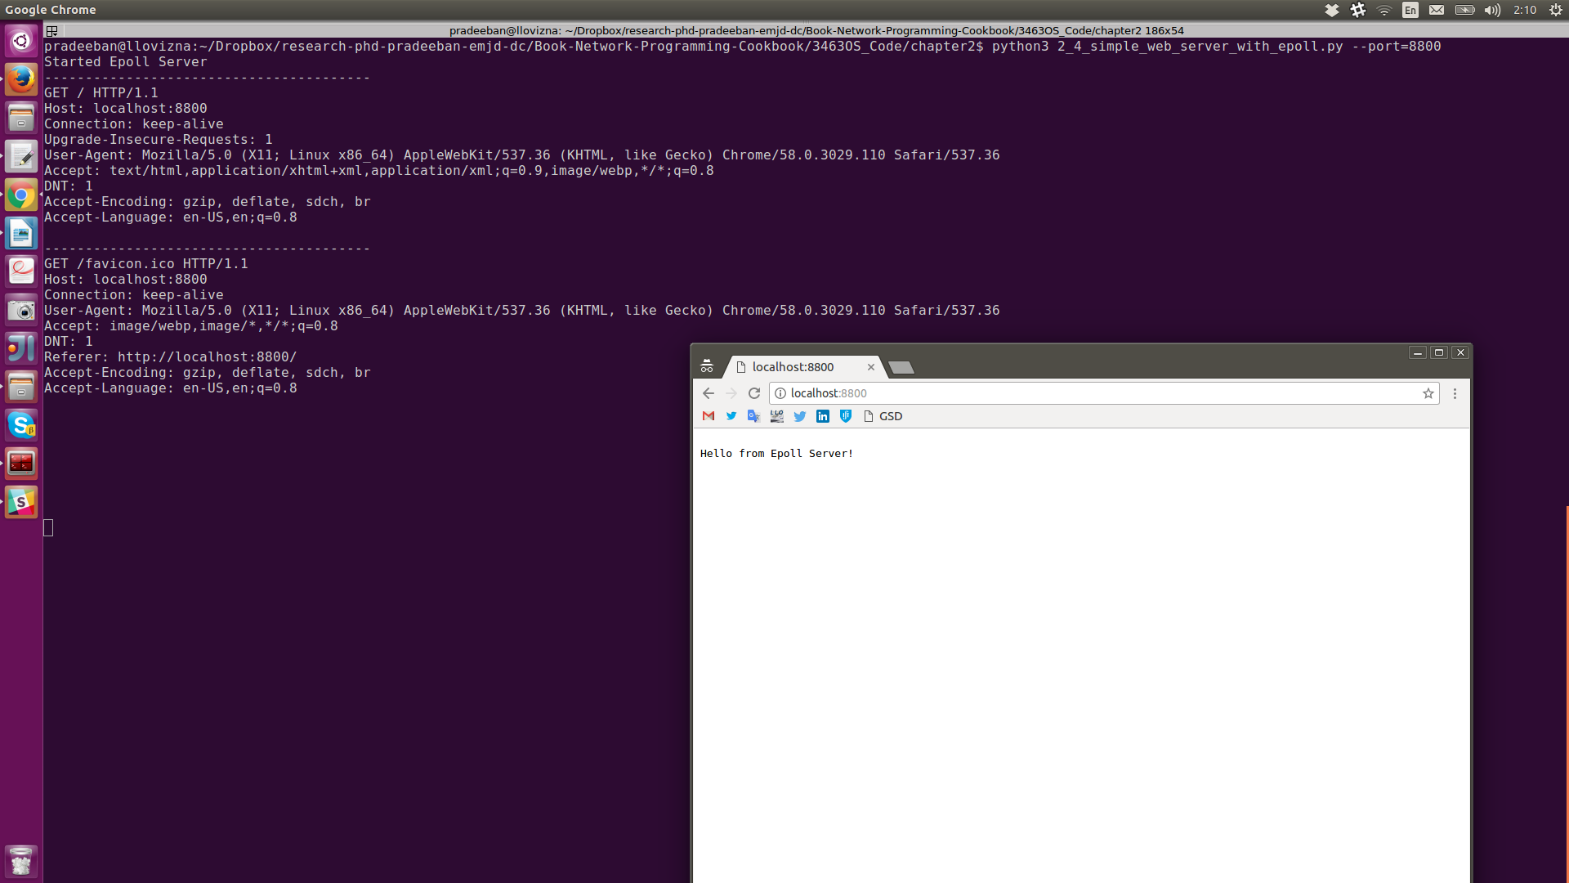The height and width of the screenshot is (883, 1569).
Task: Open a new Chrome tab
Action: 901,367
